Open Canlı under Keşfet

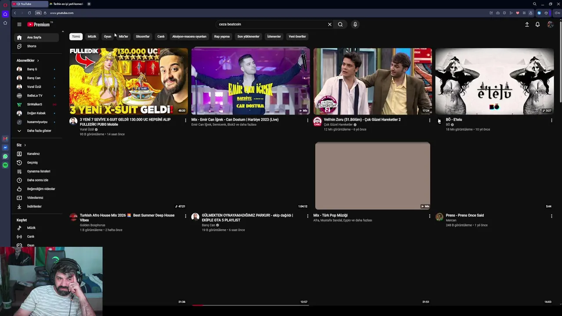coord(36,237)
